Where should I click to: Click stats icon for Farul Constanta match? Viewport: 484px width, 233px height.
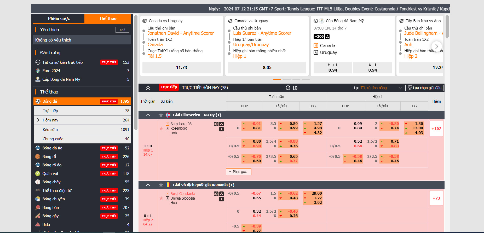(x=222, y=194)
